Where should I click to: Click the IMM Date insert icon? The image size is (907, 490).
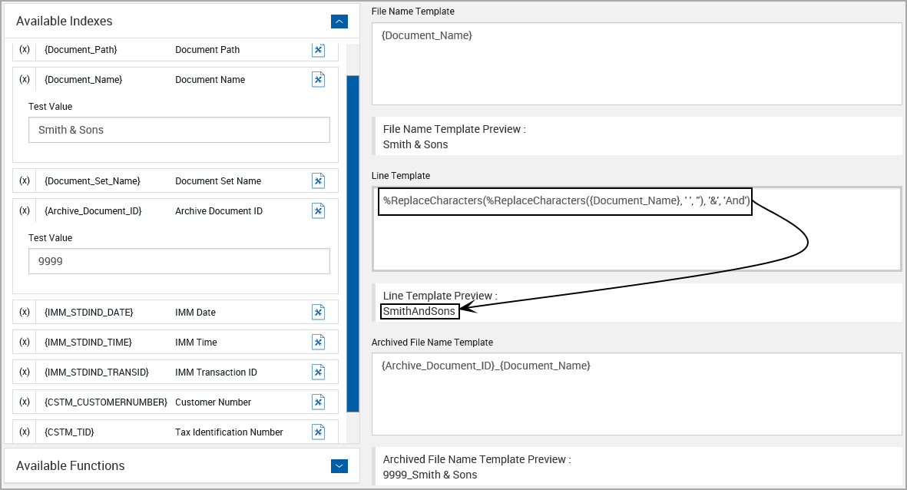[x=318, y=312]
